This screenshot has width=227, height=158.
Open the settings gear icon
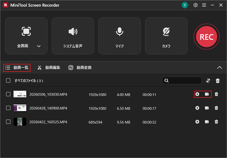[195, 5]
